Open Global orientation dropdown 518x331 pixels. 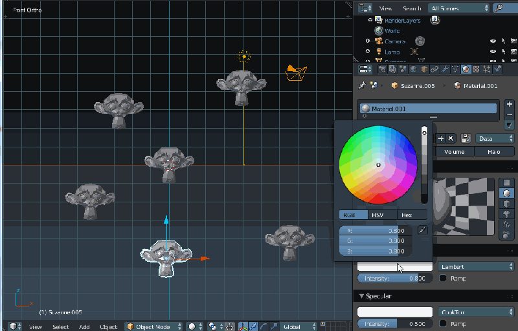[298, 326]
